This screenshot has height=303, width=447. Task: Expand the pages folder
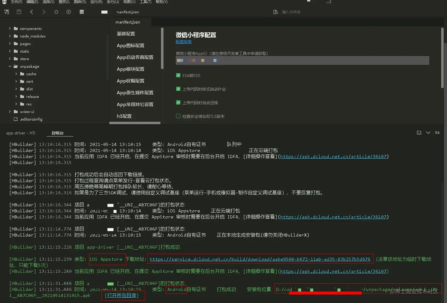pyautogui.click(x=10, y=44)
